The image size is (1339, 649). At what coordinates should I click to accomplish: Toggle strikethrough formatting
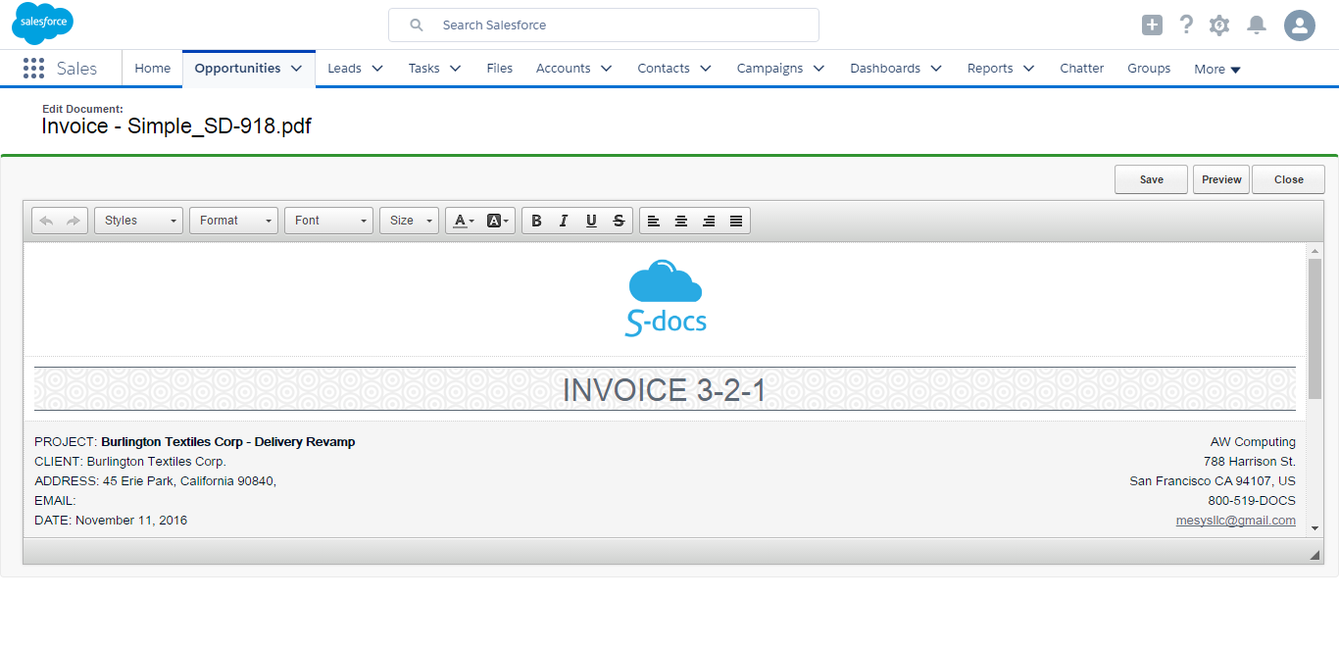(x=619, y=221)
